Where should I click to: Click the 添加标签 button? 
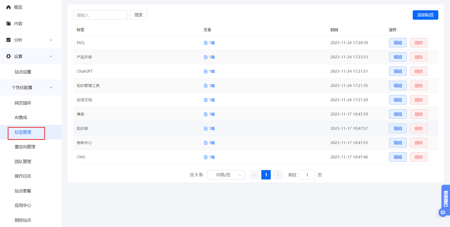[425, 15]
